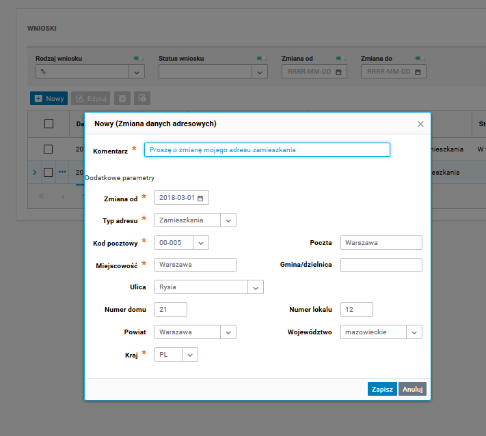This screenshot has width=486, height=436.
Task: Open the Województwo dropdown
Action: (414, 332)
